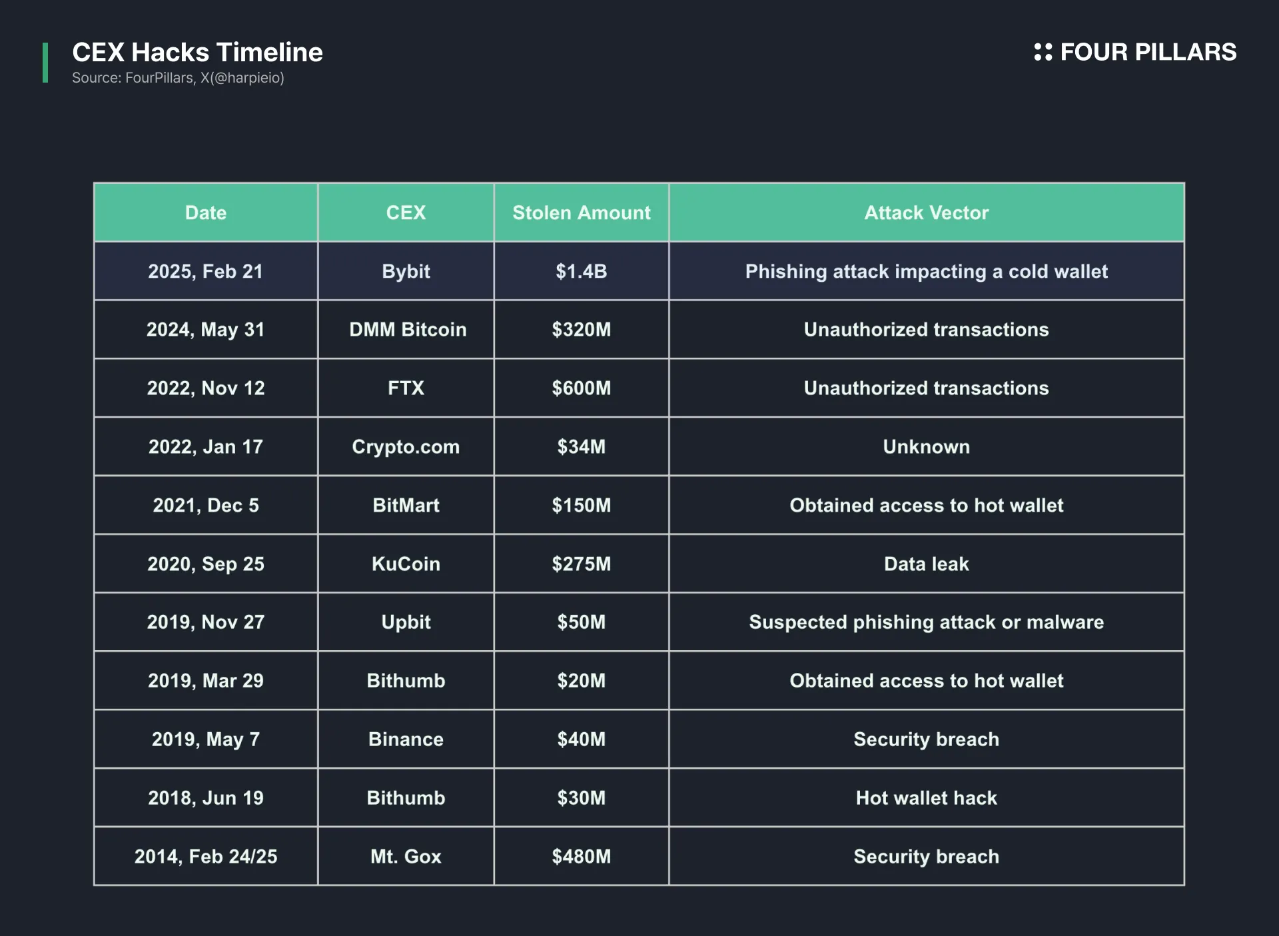Screen dimensions: 1279x936
Task: Click the Attack Vector column header
Action: pyautogui.click(x=927, y=213)
